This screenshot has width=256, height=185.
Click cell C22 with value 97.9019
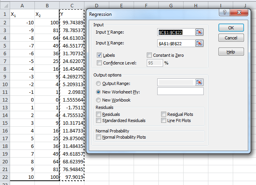72,177
